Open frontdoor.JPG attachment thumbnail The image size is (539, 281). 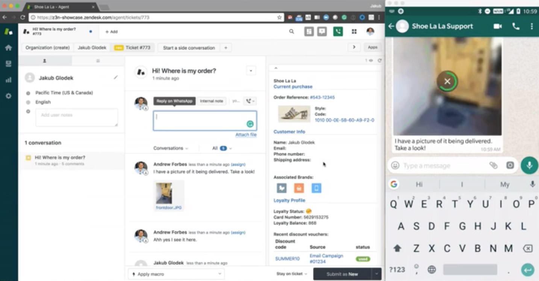tap(164, 193)
